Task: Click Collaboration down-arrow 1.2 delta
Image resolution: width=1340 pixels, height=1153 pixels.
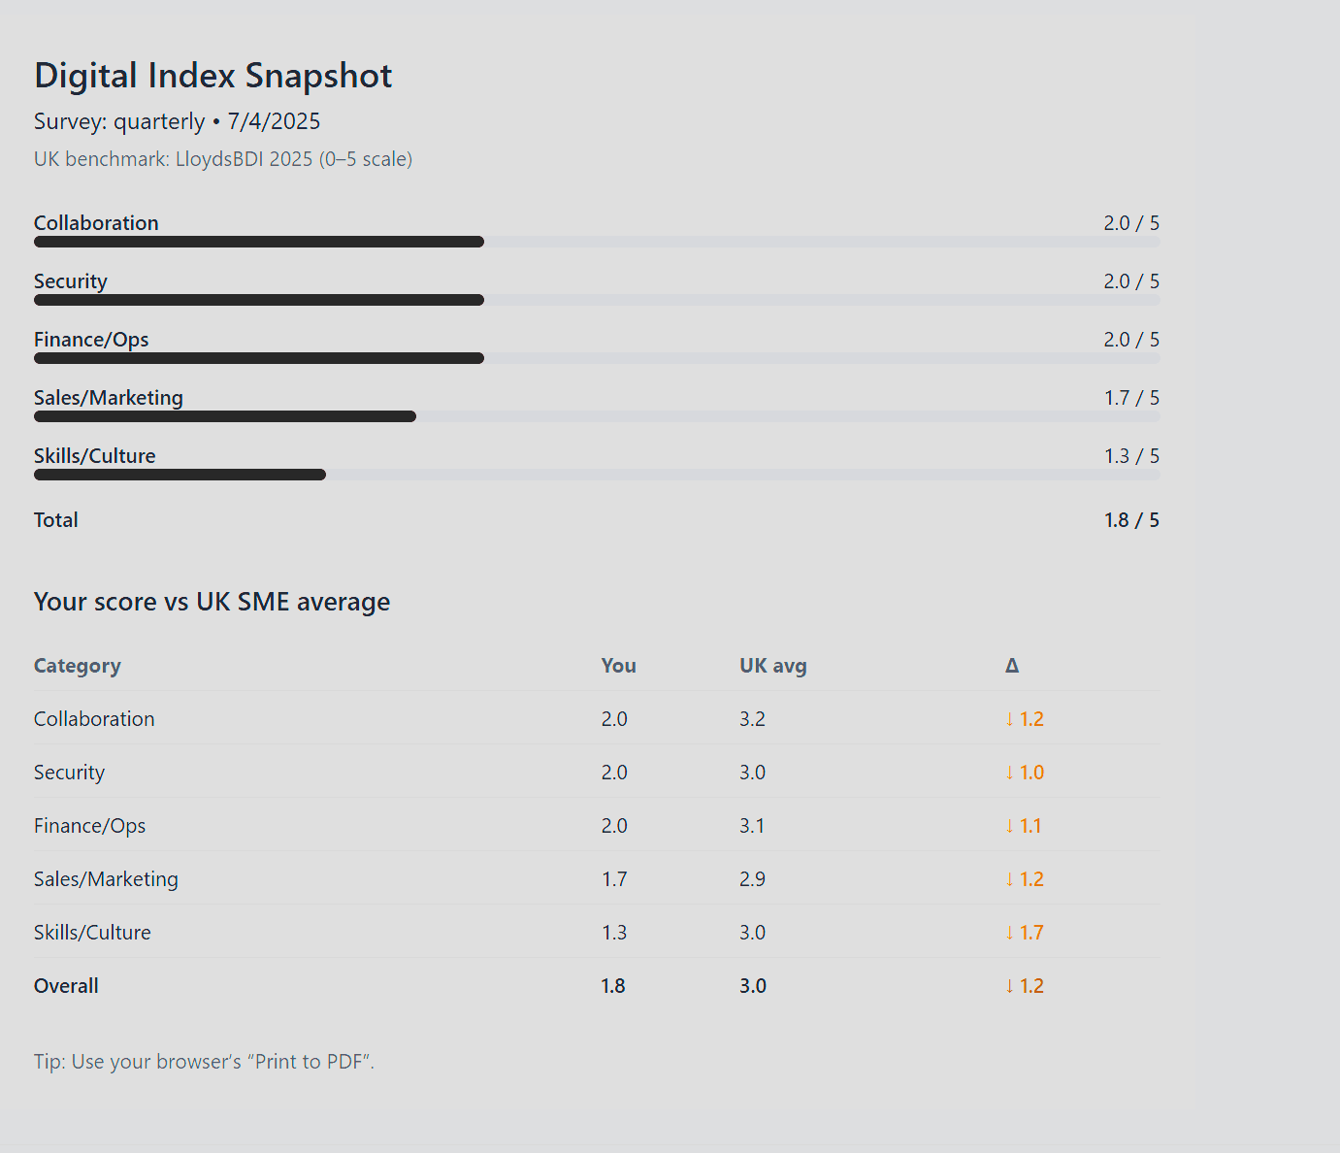Action: pos(1024,719)
